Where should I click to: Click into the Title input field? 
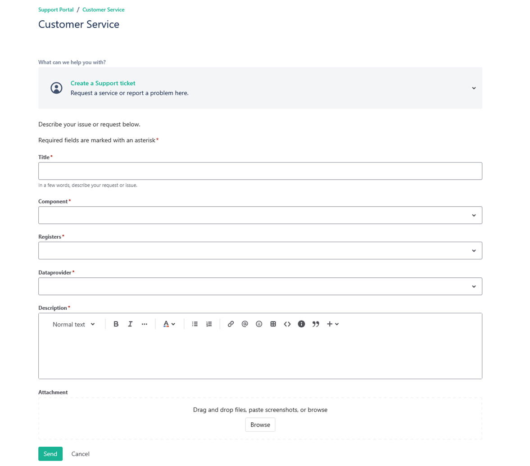click(x=260, y=171)
